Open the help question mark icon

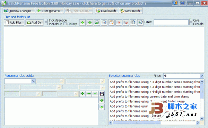[183, 3]
